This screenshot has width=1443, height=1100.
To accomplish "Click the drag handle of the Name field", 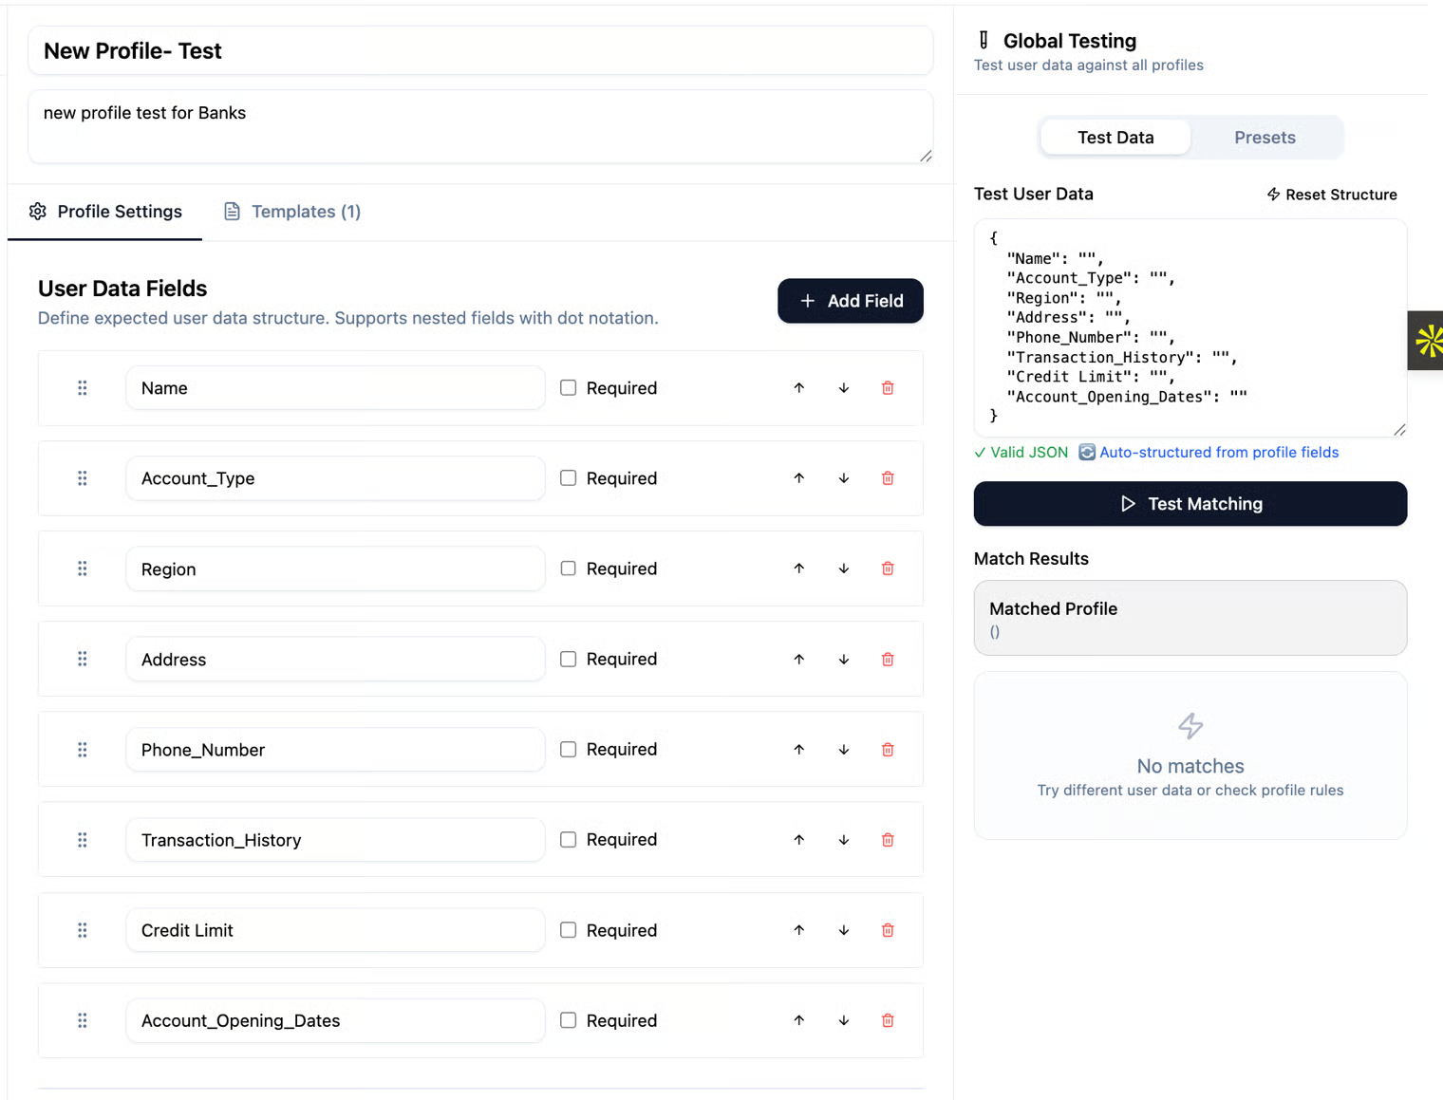I will pyautogui.click(x=83, y=388).
